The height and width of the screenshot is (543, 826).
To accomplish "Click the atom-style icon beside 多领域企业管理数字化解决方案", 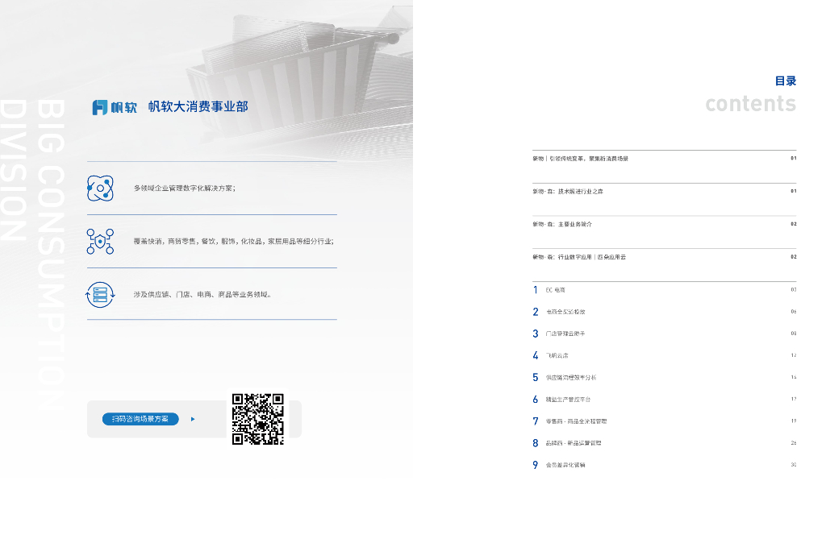I will (x=100, y=189).
